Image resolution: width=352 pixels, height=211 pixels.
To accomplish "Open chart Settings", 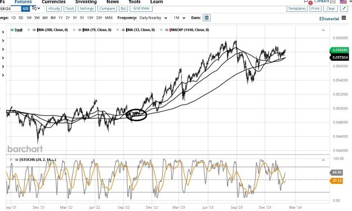I will coord(87,8).
